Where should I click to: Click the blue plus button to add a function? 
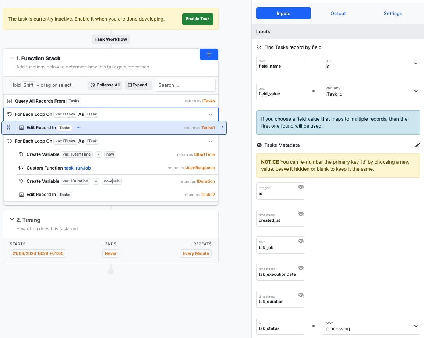click(x=209, y=54)
